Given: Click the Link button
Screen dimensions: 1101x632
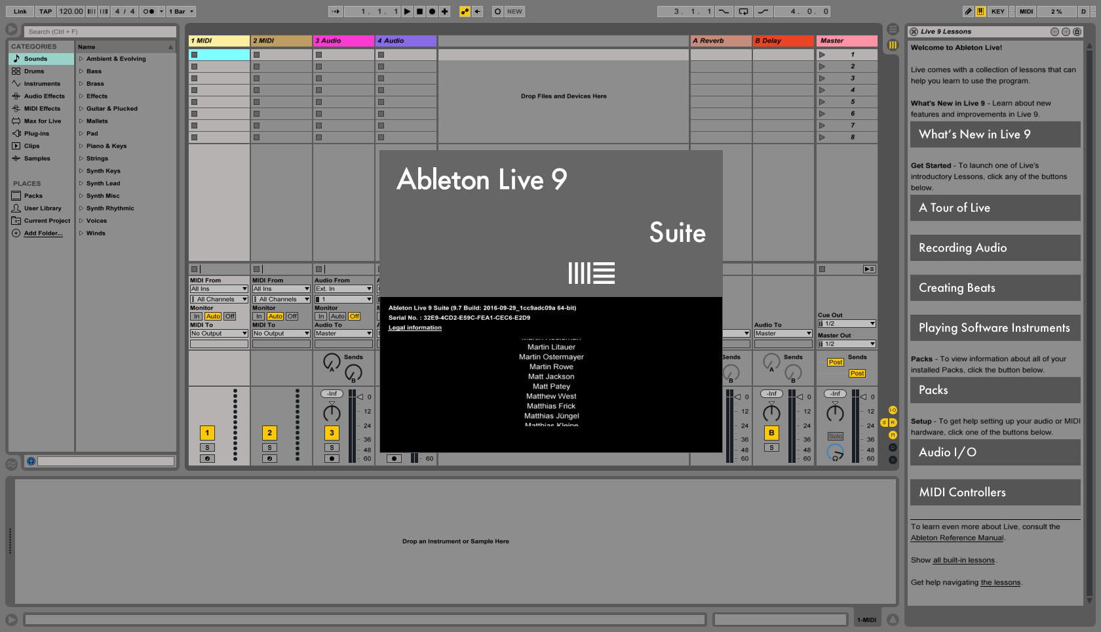Looking at the screenshot, I should point(20,11).
